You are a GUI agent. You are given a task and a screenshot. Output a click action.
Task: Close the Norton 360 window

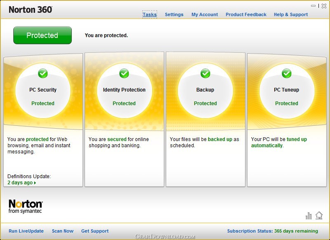324,6
